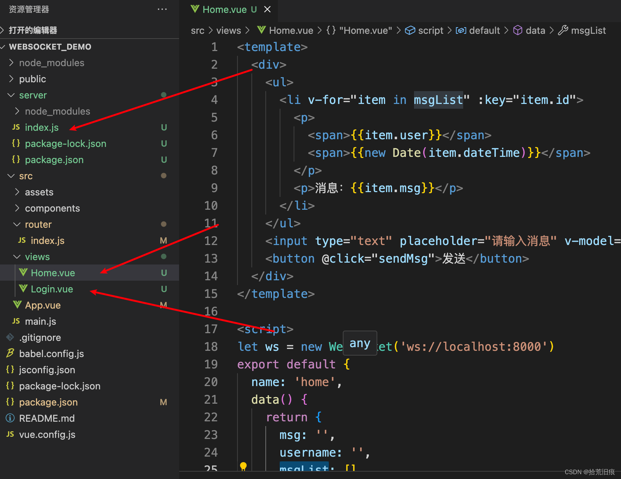The image size is (621, 479).
Task: Click Vue icon beside Login.vue
Action: click(x=23, y=289)
